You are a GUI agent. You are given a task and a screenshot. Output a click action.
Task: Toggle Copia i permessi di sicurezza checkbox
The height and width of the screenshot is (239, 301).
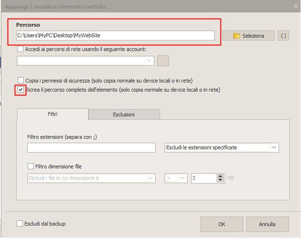pos(20,80)
